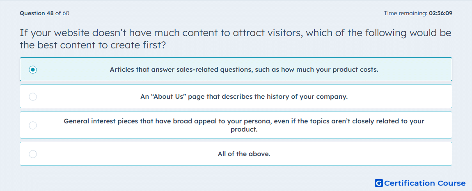
Task: Click the Certification Course brand text
Action: click(x=425, y=183)
